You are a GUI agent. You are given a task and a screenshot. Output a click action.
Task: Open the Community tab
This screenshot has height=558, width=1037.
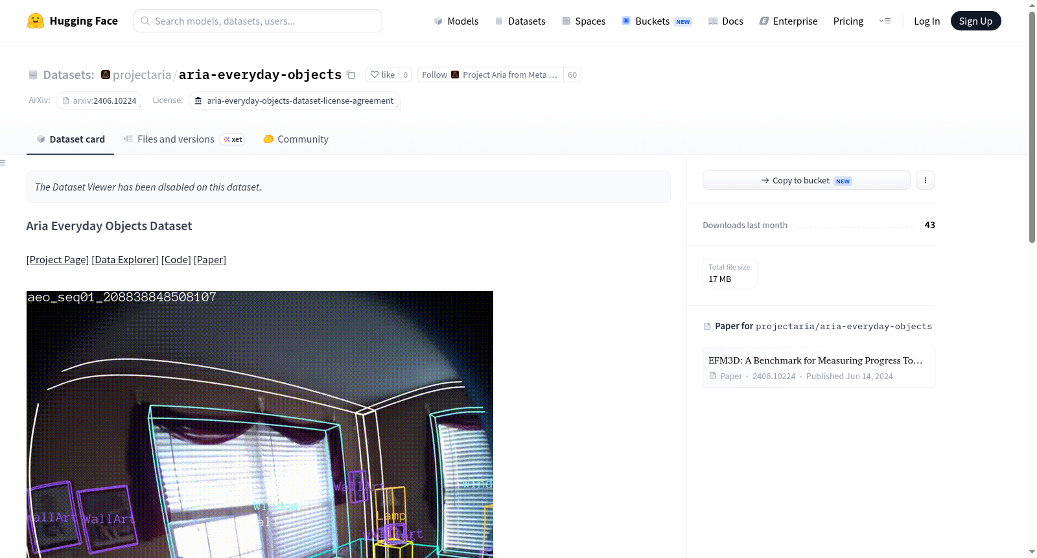pos(296,139)
